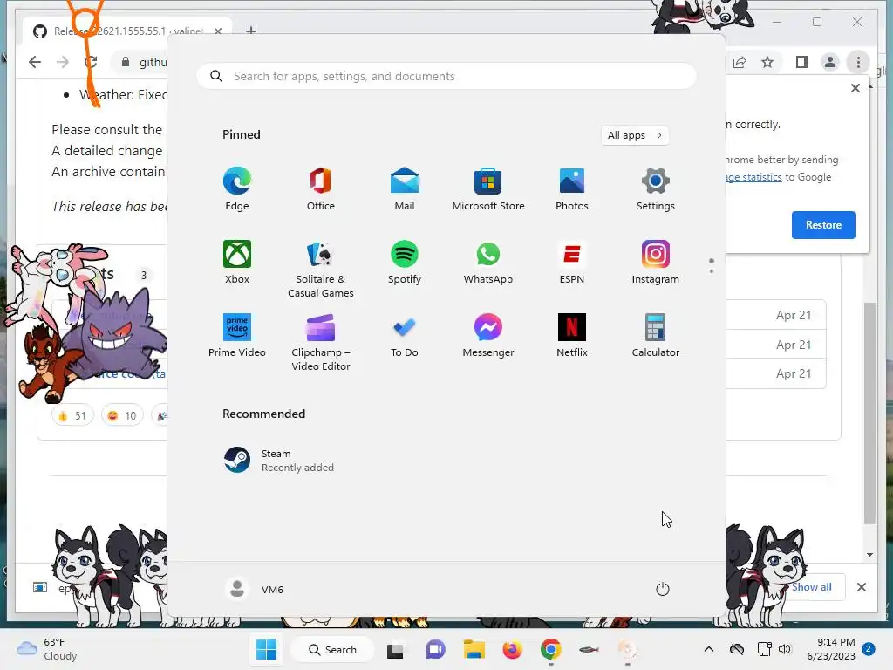This screenshot has width=893, height=670.
Task: Go back in Chrome
Action: click(x=35, y=62)
